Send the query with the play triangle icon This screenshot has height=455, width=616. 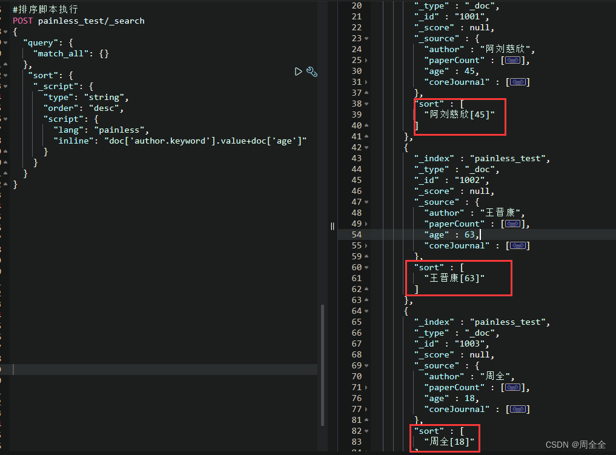point(299,71)
